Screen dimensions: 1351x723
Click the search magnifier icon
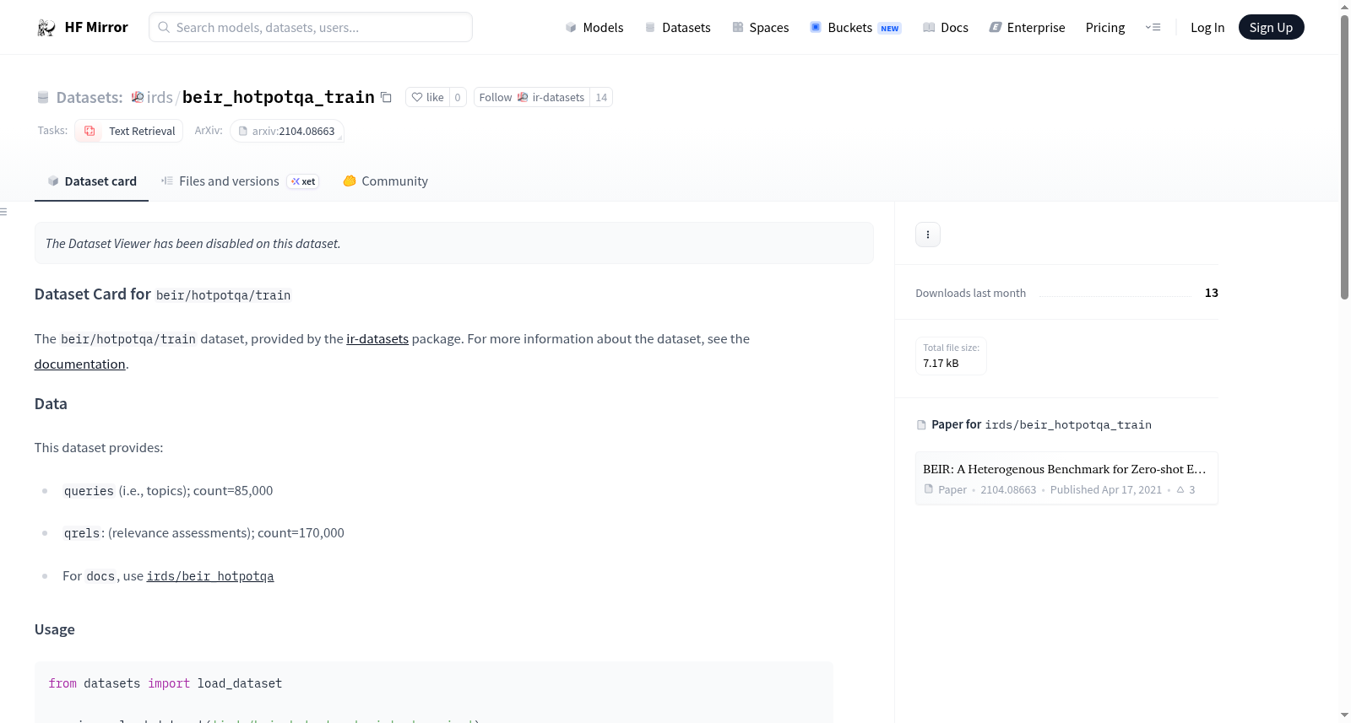click(164, 27)
